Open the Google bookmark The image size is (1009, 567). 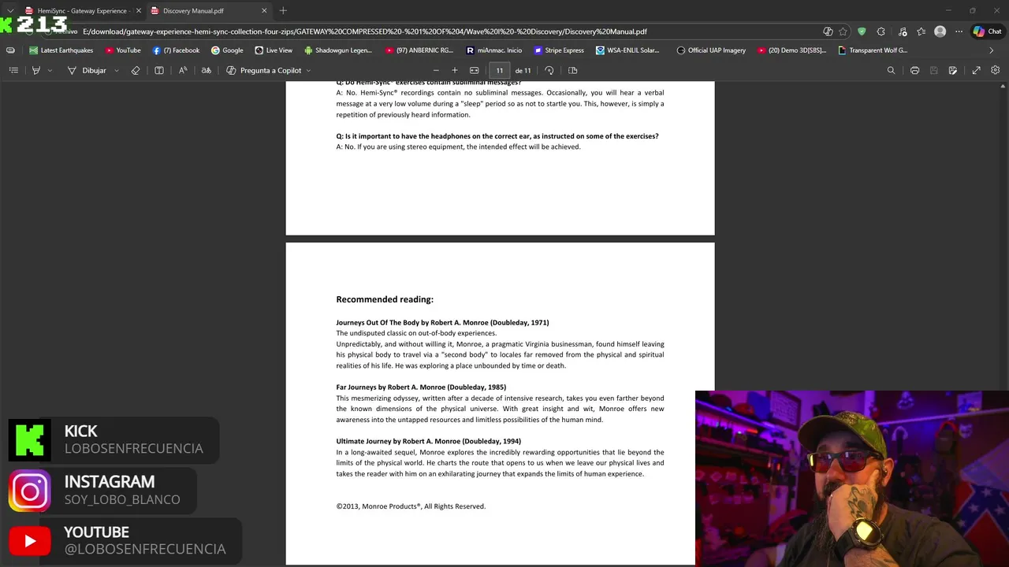(x=227, y=50)
